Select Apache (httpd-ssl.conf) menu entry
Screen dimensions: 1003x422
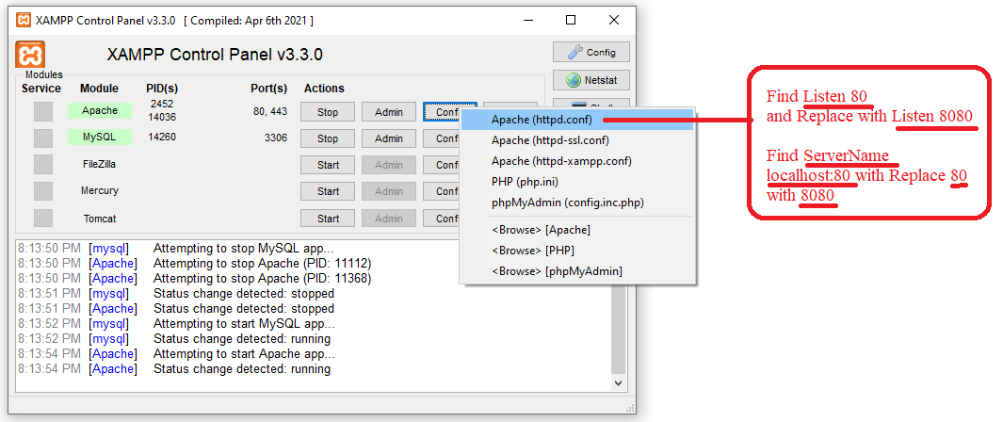point(577,140)
